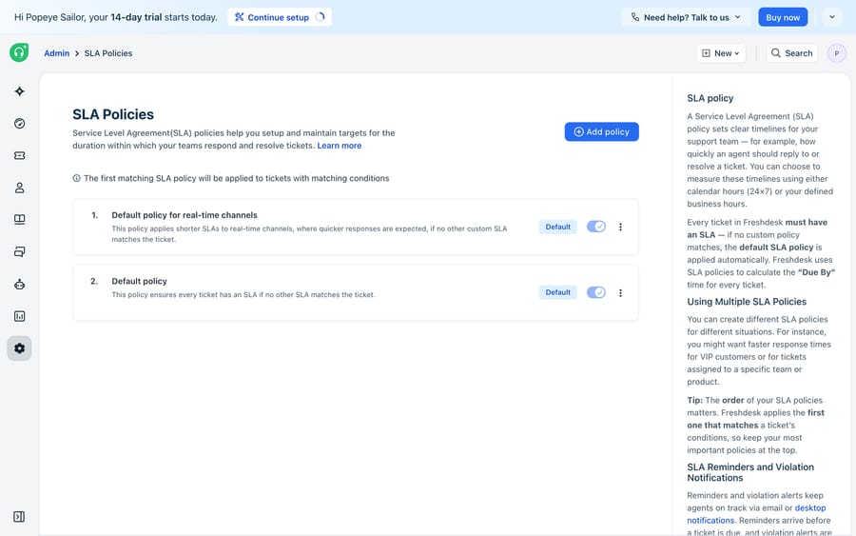Open the Admin gear icon in sidebar

coord(20,348)
